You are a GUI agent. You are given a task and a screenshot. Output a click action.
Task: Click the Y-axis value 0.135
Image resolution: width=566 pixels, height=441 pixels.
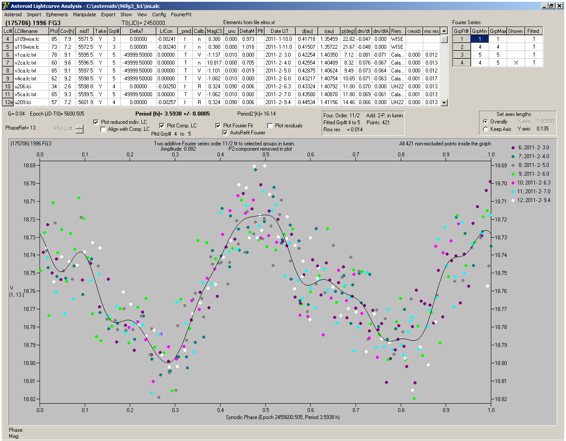pyautogui.click(x=542, y=129)
